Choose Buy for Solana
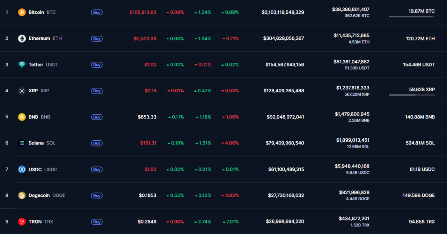The image size is (447, 234). (x=97, y=143)
